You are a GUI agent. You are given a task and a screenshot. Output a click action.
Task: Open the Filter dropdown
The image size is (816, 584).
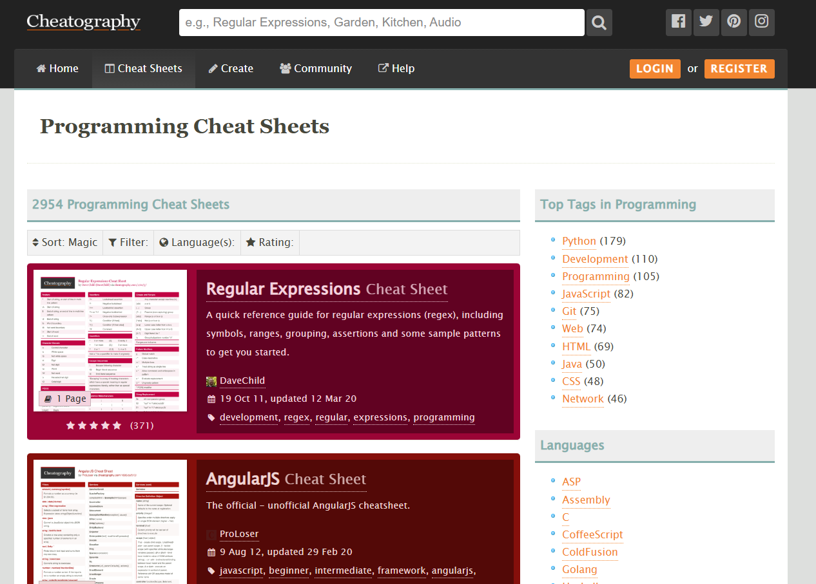pos(128,243)
